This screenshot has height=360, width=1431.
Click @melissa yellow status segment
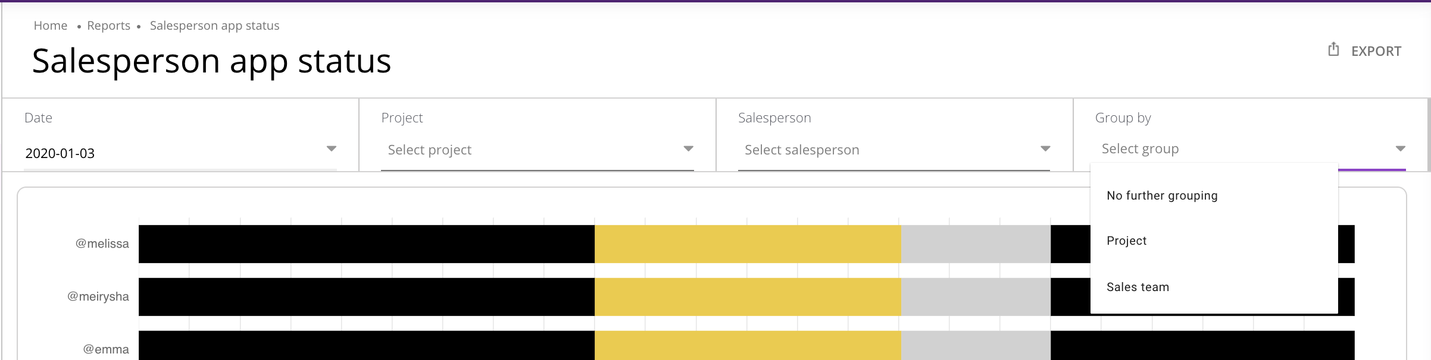[748, 244]
